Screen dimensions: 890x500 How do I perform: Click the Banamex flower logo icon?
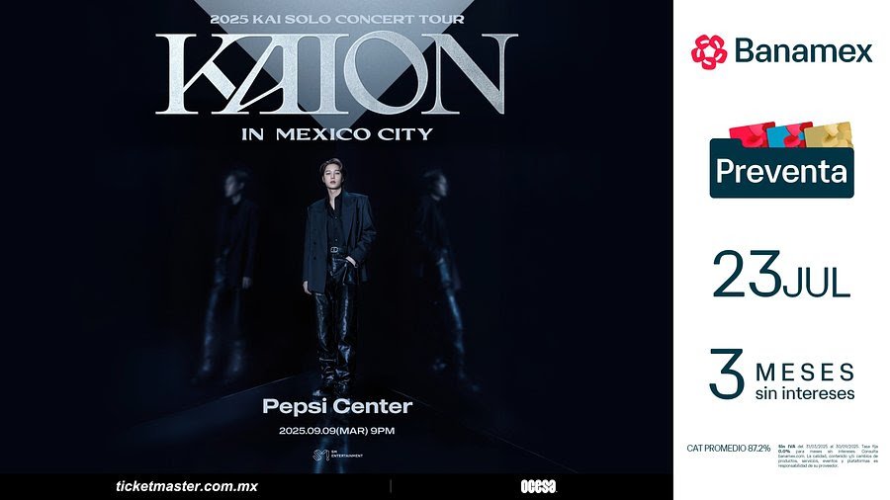pos(708,51)
